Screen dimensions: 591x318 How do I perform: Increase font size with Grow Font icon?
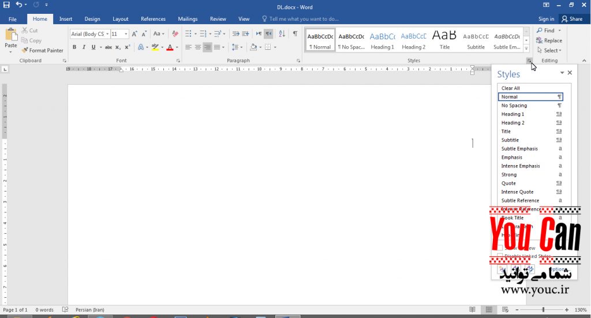click(x=134, y=34)
